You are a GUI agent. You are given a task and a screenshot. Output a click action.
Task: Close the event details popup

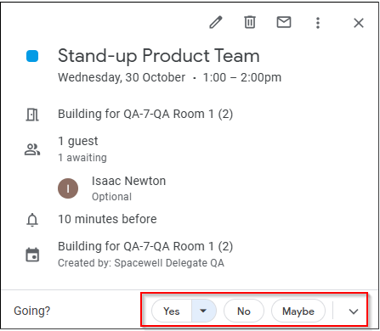[359, 23]
